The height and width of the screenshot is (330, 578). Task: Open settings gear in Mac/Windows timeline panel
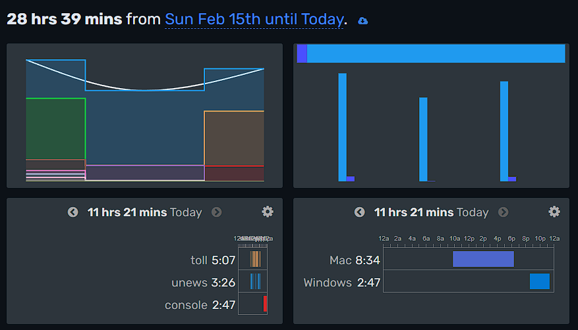pyautogui.click(x=554, y=212)
